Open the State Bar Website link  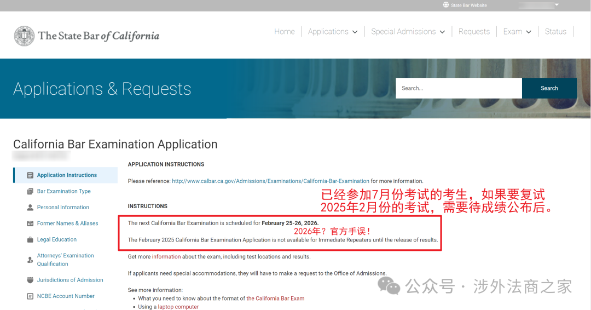(469, 5)
